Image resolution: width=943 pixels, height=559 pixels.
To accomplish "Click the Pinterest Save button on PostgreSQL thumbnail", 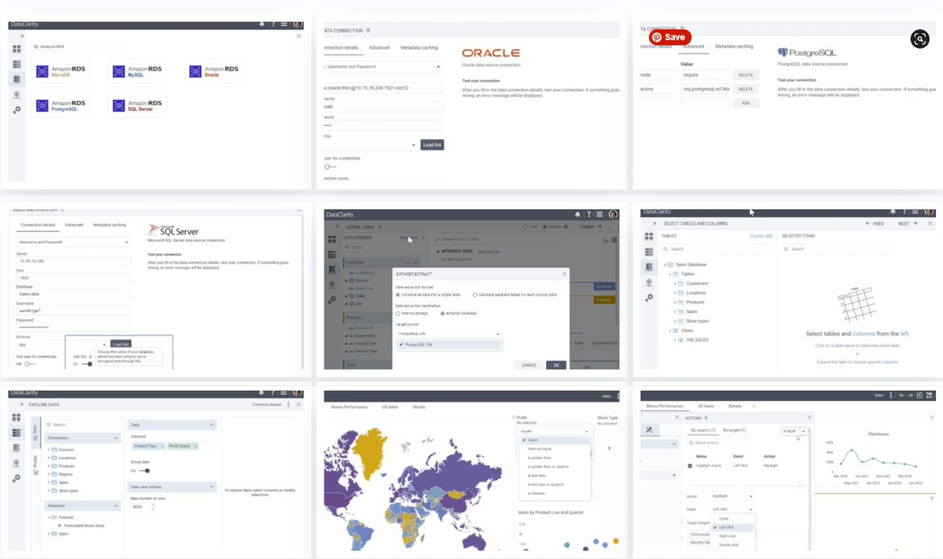I will point(670,37).
